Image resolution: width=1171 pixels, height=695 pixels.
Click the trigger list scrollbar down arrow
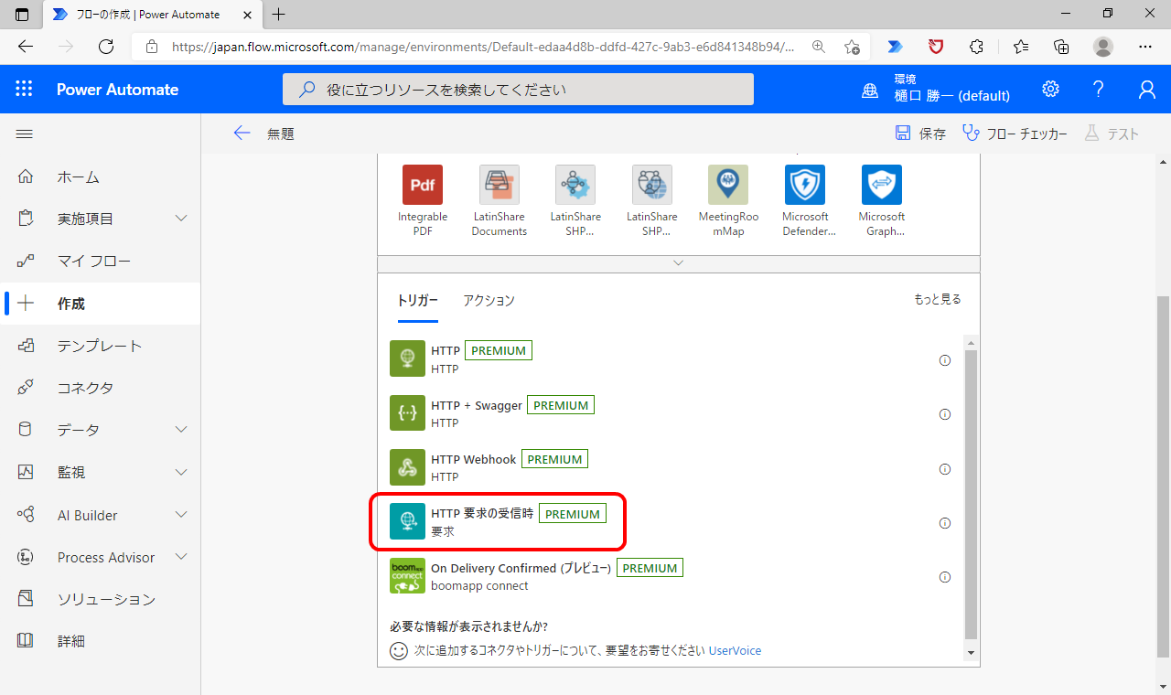click(971, 653)
